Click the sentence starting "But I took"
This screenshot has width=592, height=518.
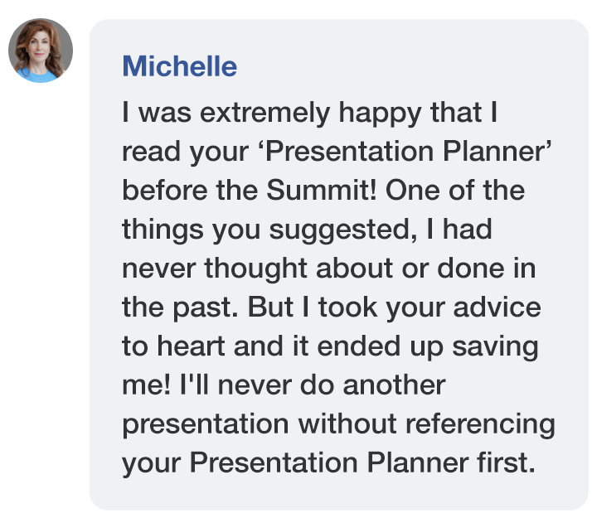pyautogui.click(x=394, y=307)
